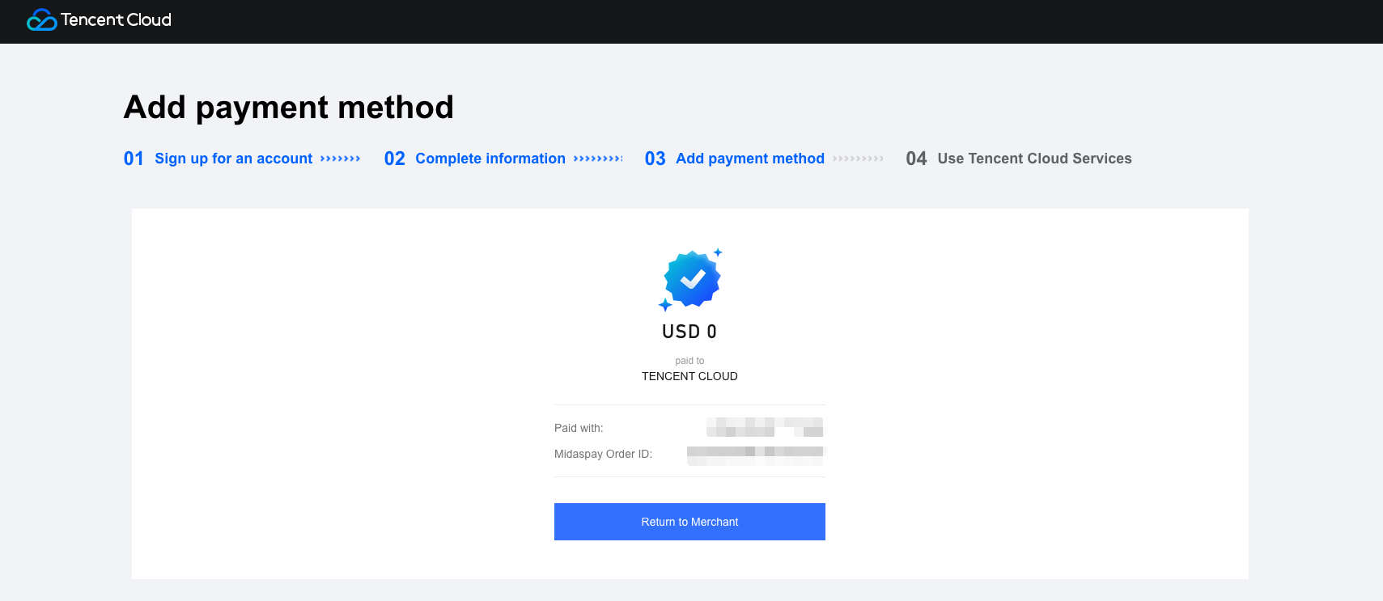Click the step 04 number
The width and height of the screenshot is (1383, 601).
point(916,159)
